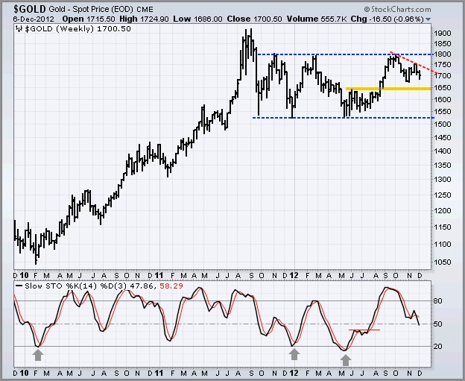The height and width of the screenshot is (381, 465).
Task: Click the lower blue dashed support line near 1525
Action: [x=341, y=118]
